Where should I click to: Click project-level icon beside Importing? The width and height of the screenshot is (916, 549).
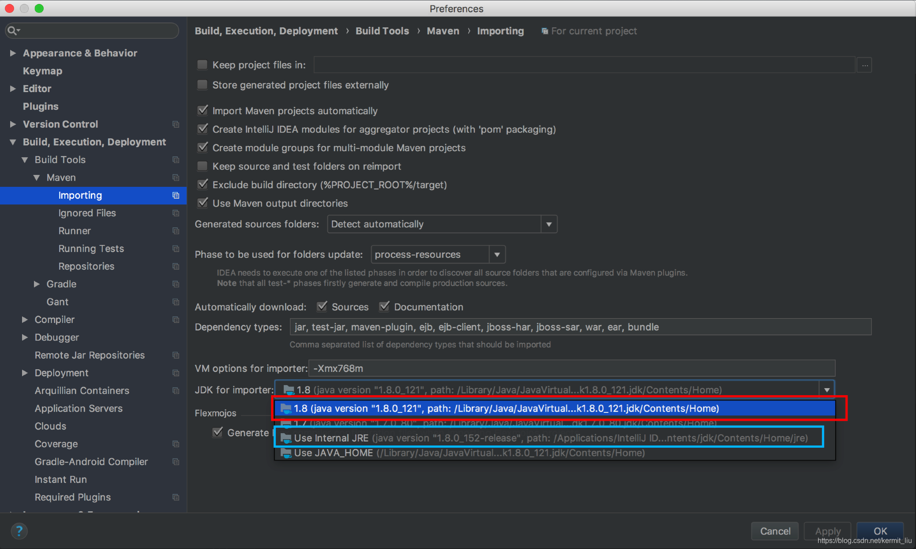pyautogui.click(x=176, y=195)
